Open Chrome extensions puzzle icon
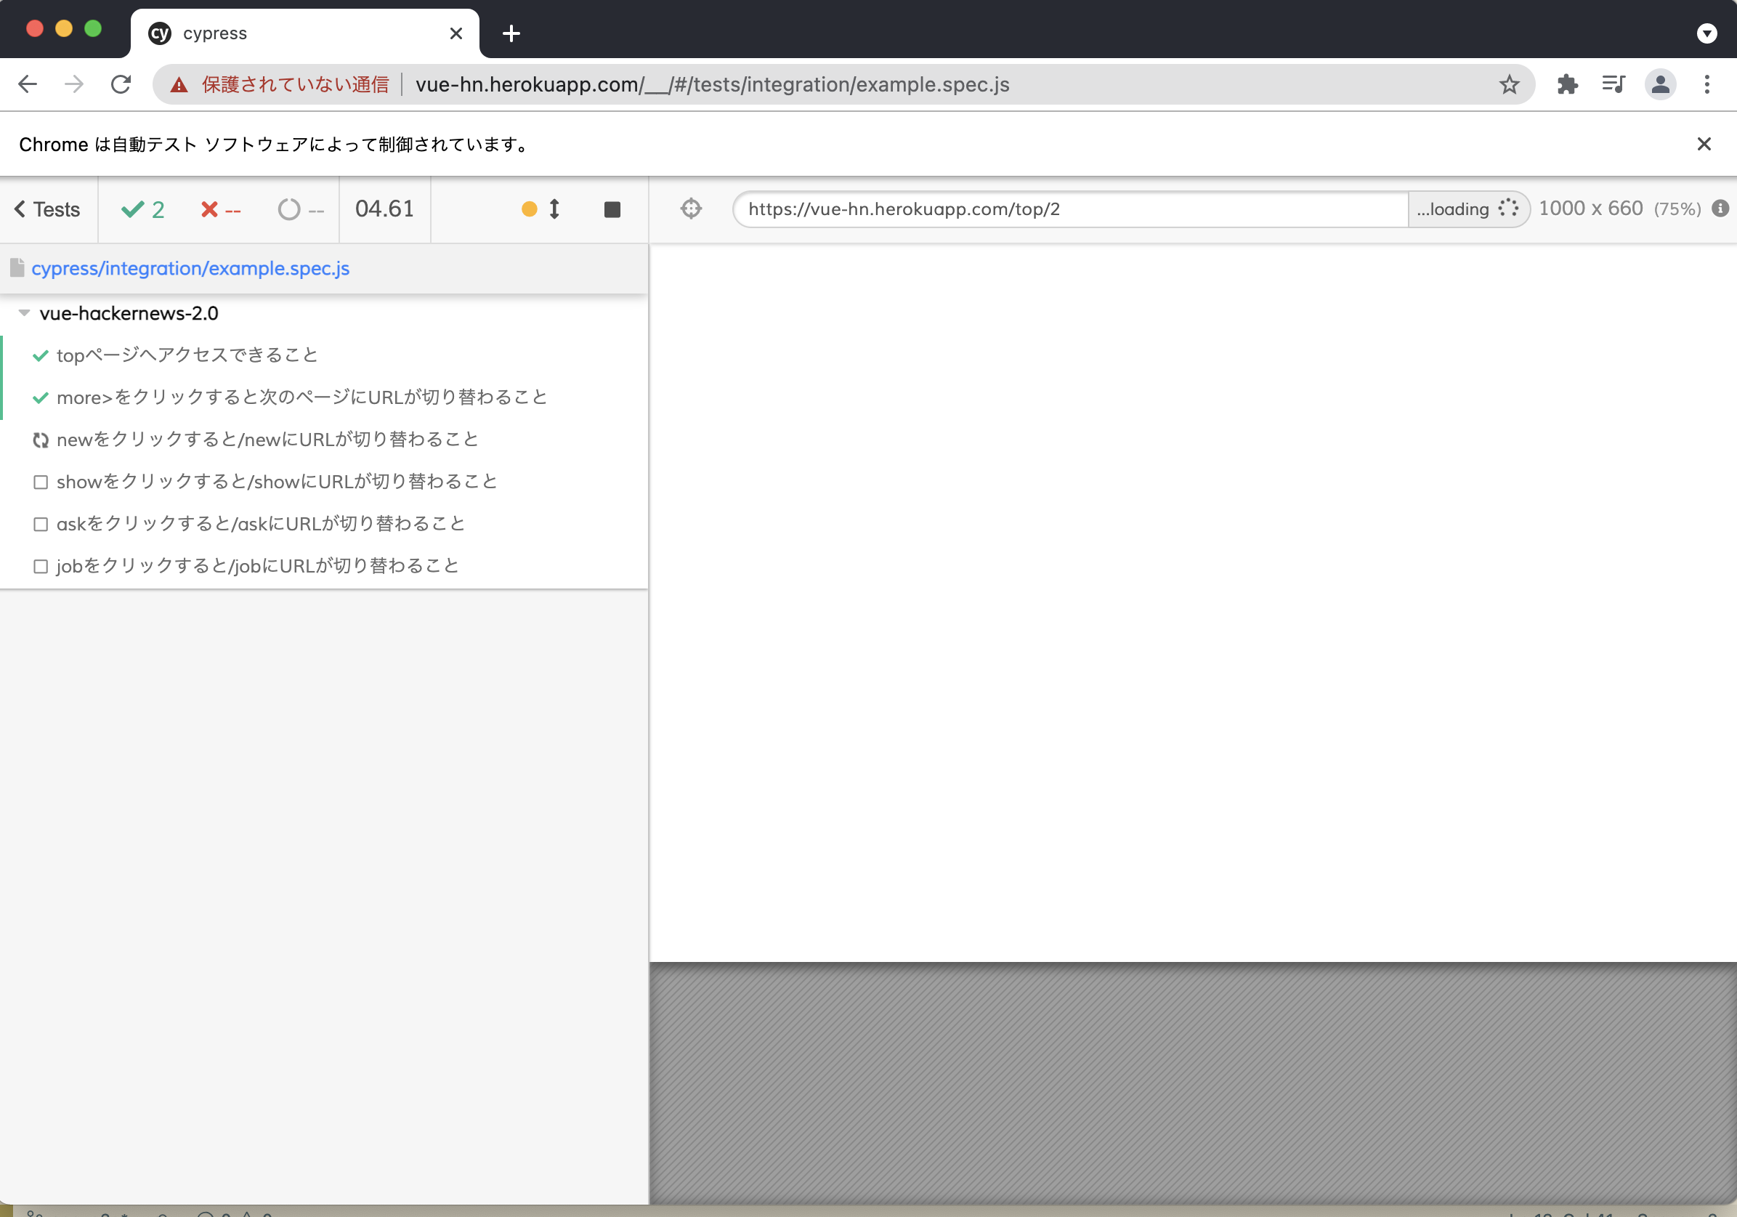 tap(1568, 84)
